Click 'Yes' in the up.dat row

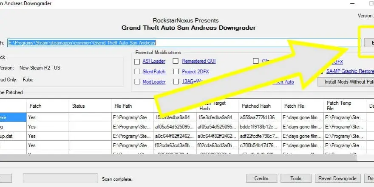click(x=48, y=136)
